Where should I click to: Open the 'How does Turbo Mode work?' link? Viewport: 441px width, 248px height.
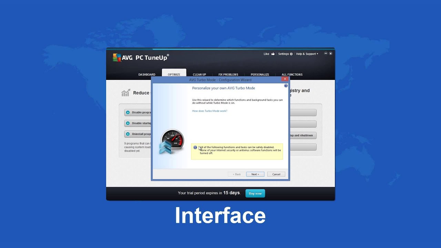210,111
